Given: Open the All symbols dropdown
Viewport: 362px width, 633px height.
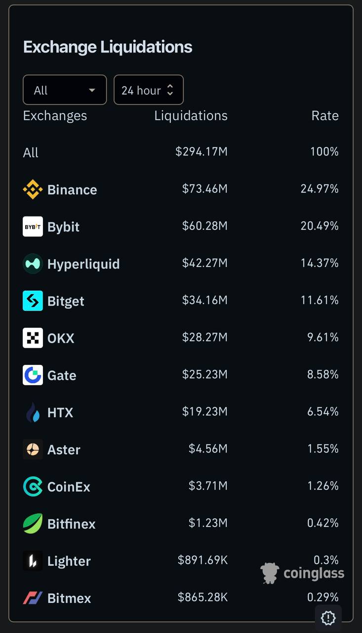Looking at the screenshot, I should (65, 90).
